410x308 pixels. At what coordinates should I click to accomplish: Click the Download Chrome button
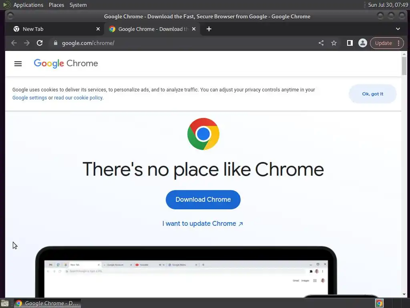click(x=203, y=200)
